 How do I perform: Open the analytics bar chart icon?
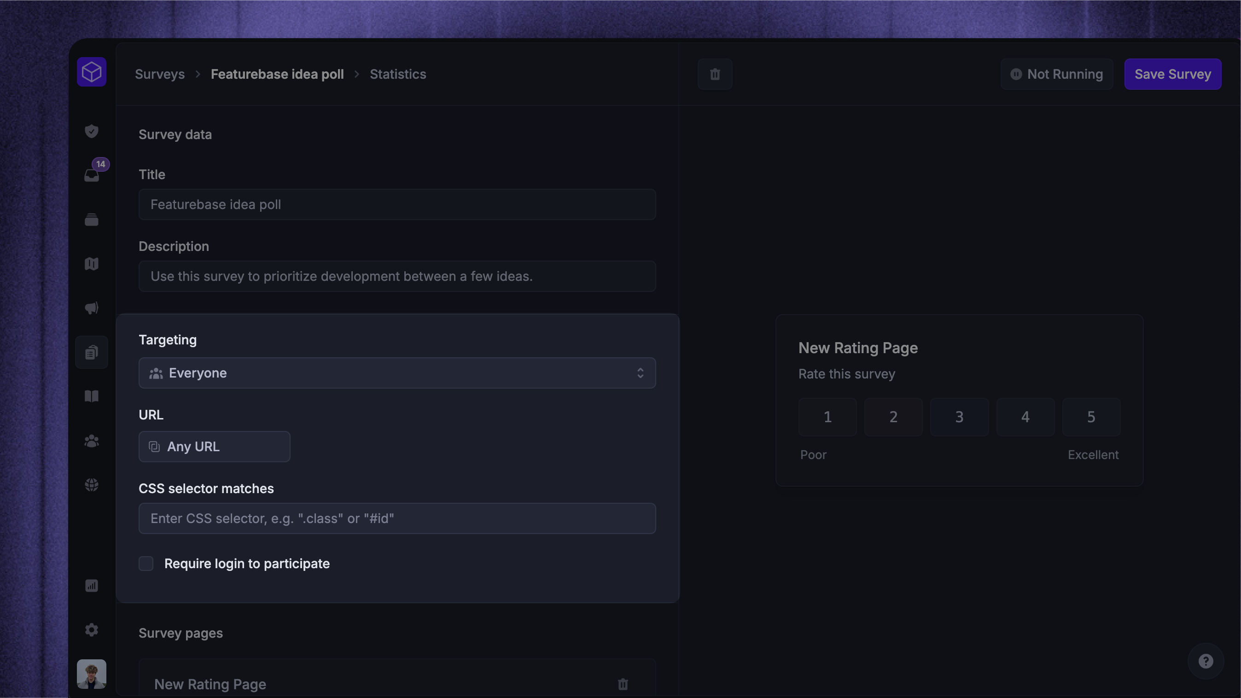click(x=92, y=586)
